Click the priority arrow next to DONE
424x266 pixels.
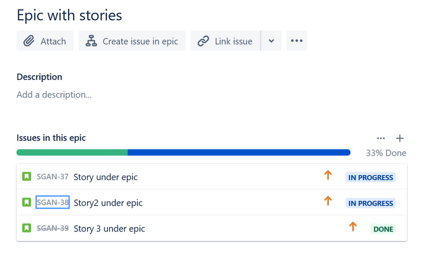353,226
